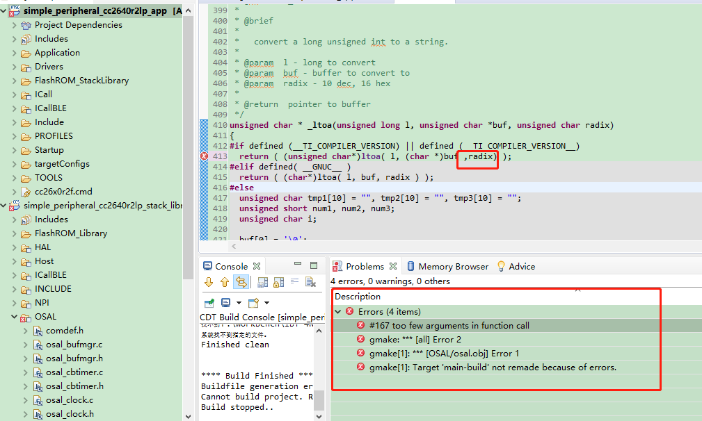The width and height of the screenshot is (702, 421).
Task: Click Display Selected Console monitor icon
Action: click(x=226, y=303)
